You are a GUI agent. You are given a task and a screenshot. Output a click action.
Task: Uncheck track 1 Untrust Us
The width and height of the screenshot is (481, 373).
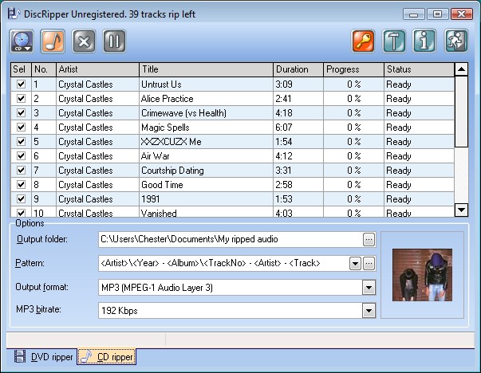(21, 84)
